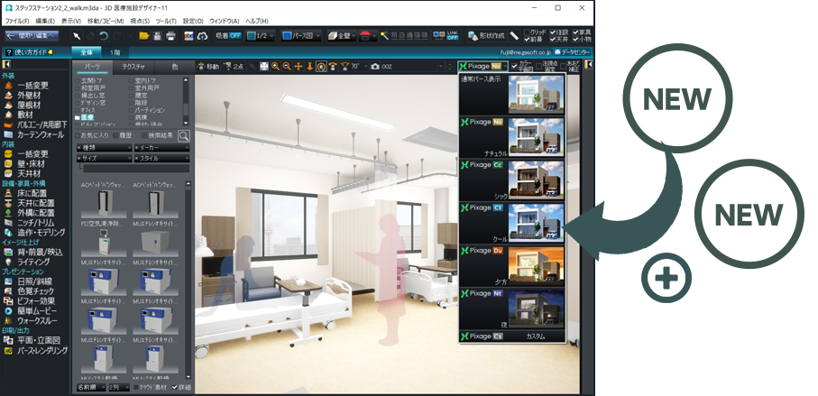Click the zoom out magnifier icon
Viewport: 818px width, 396px height.
coord(287,67)
